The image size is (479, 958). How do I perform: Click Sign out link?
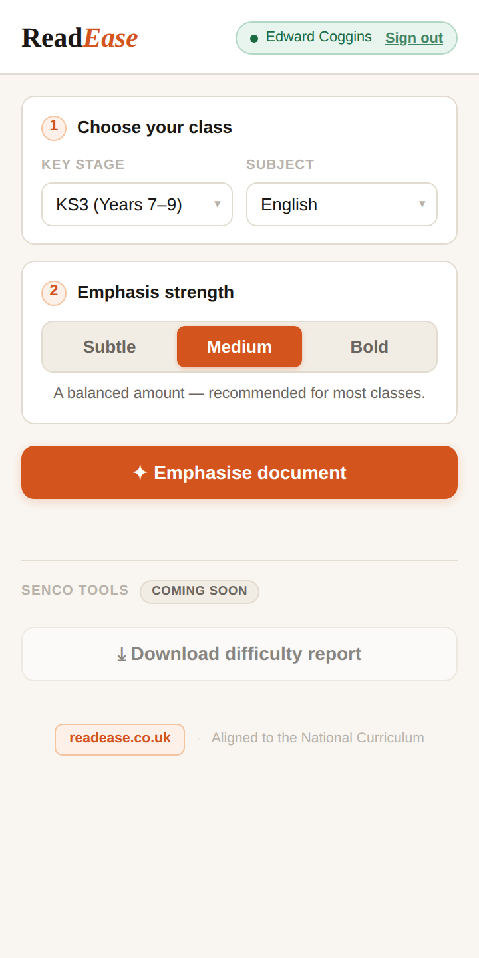click(414, 38)
